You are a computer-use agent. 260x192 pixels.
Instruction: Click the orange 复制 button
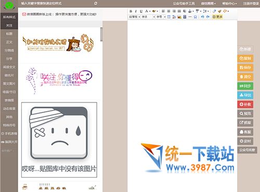[x=245, y=58]
